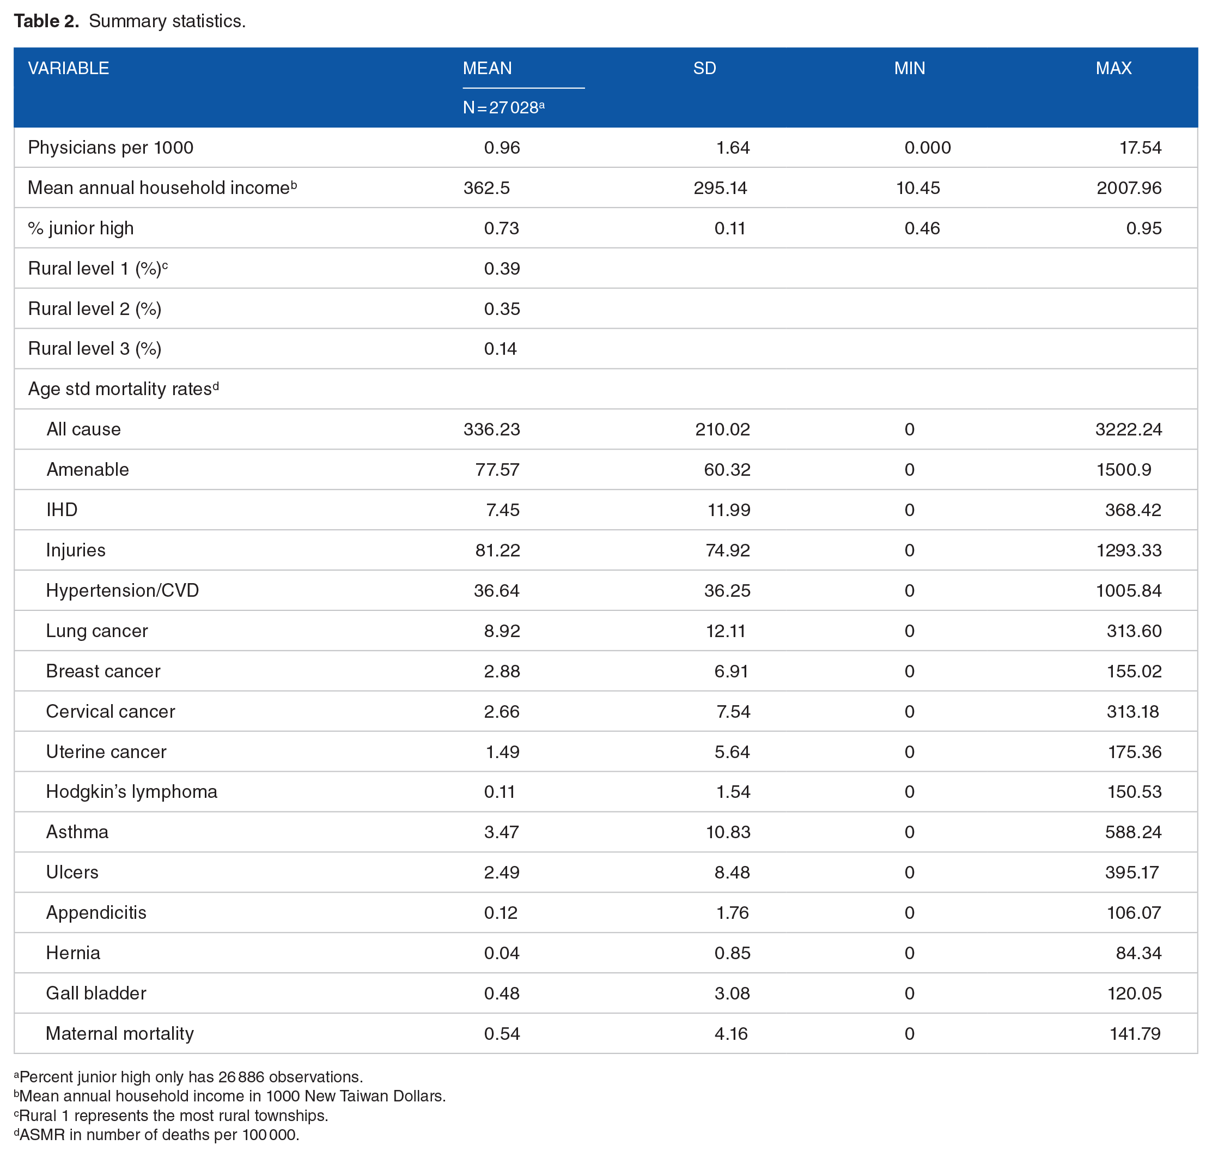Click the All cause mean value 336.23
This screenshot has width=1212, height=1157.
491,429
